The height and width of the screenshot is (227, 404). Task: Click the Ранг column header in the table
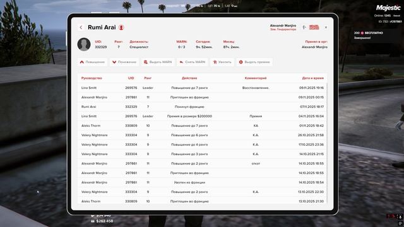click(x=148, y=78)
